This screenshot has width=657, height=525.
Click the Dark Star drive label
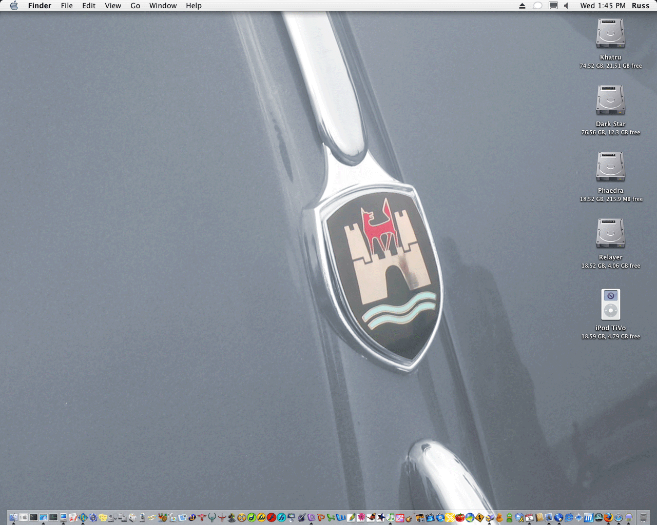(611, 124)
